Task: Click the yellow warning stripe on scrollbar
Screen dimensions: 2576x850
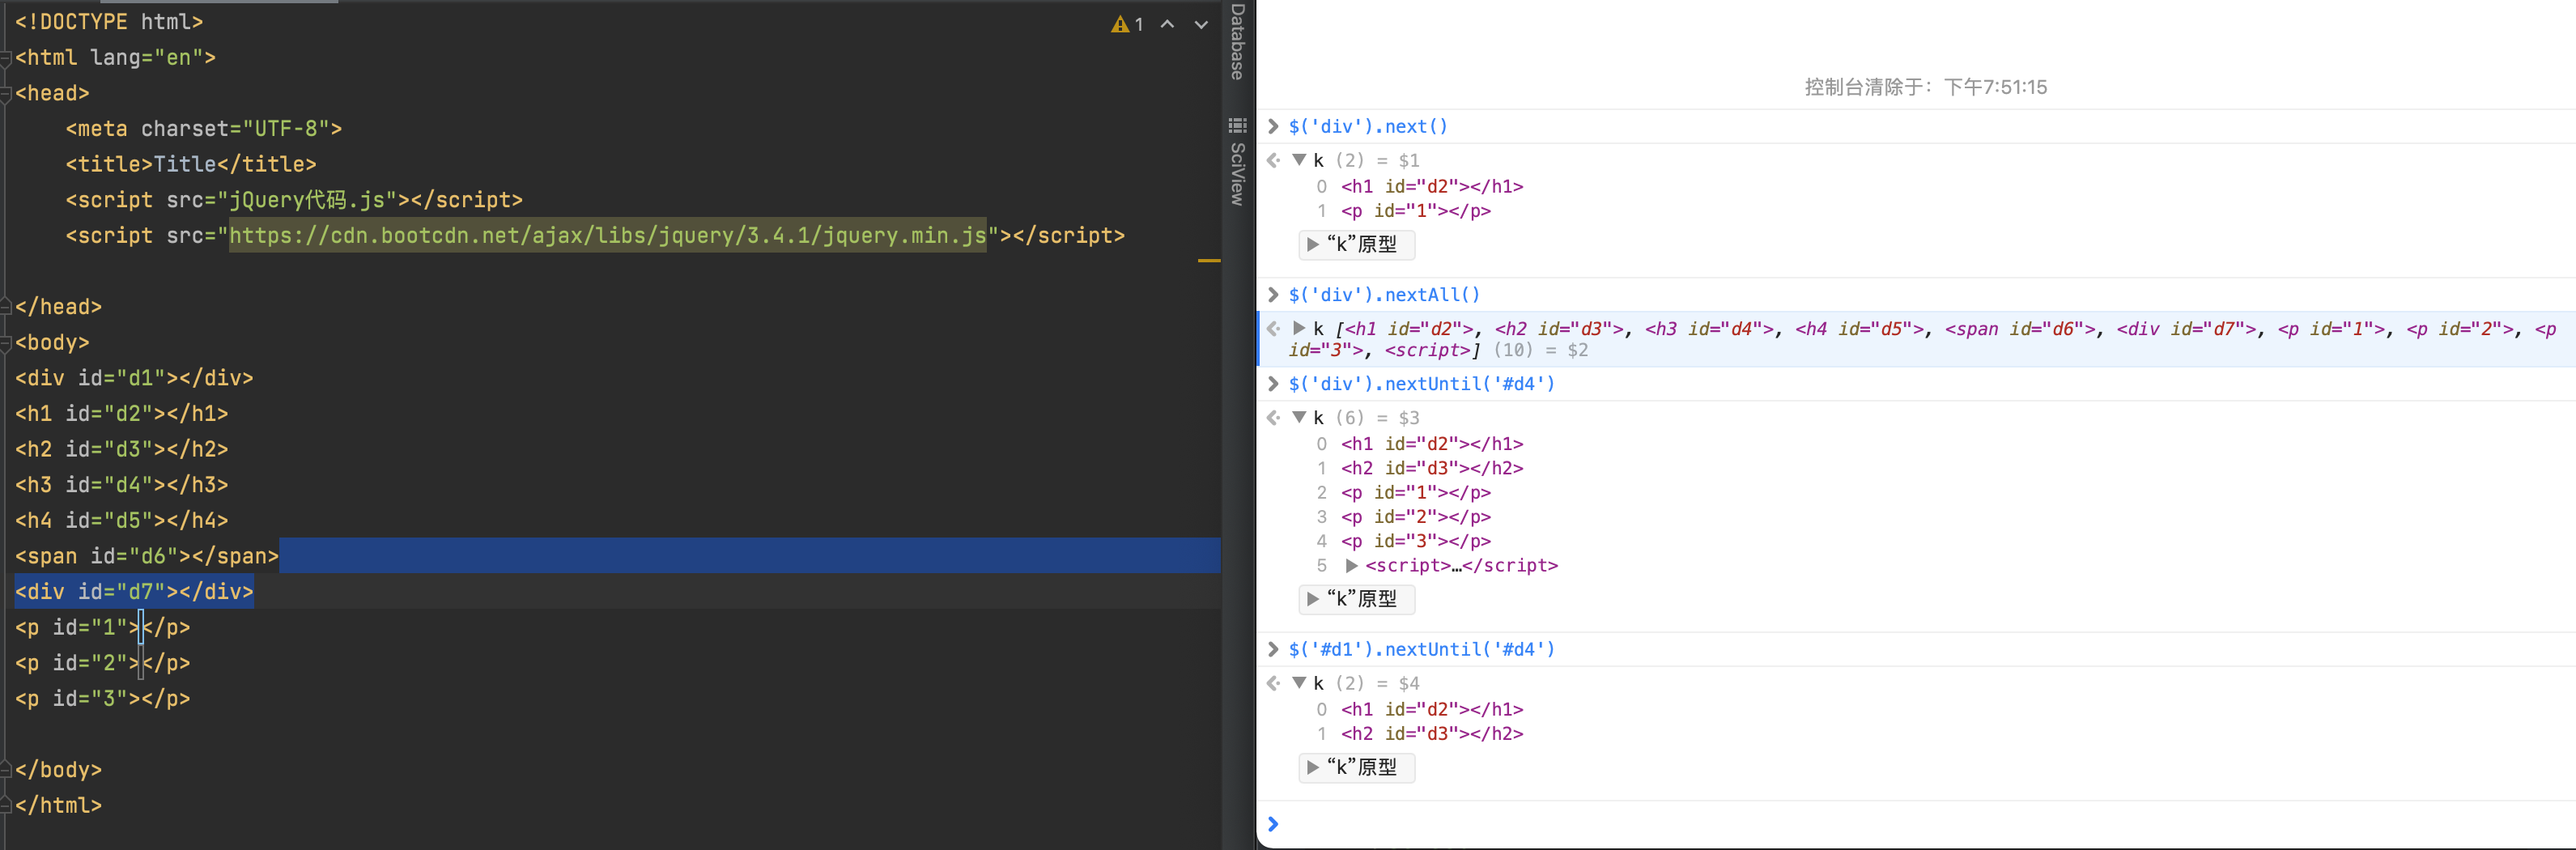Action: point(1209,261)
